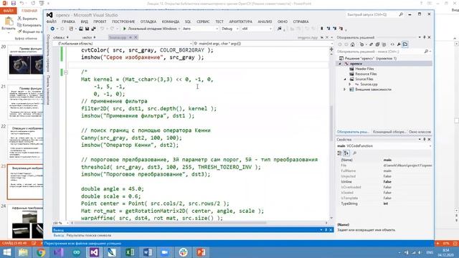Collapse the comment block outlining toggle
The image size is (459, 258).
click(x=66, y=72)
